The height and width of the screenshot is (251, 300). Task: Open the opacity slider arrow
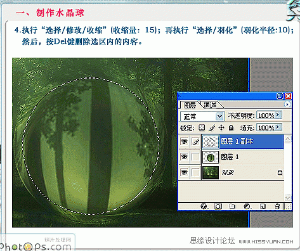pyautogui.click(x=278, y=115)
